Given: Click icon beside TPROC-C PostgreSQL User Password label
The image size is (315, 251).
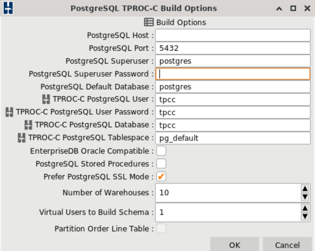Looking at the screenshot, I should tap(9, 112).
